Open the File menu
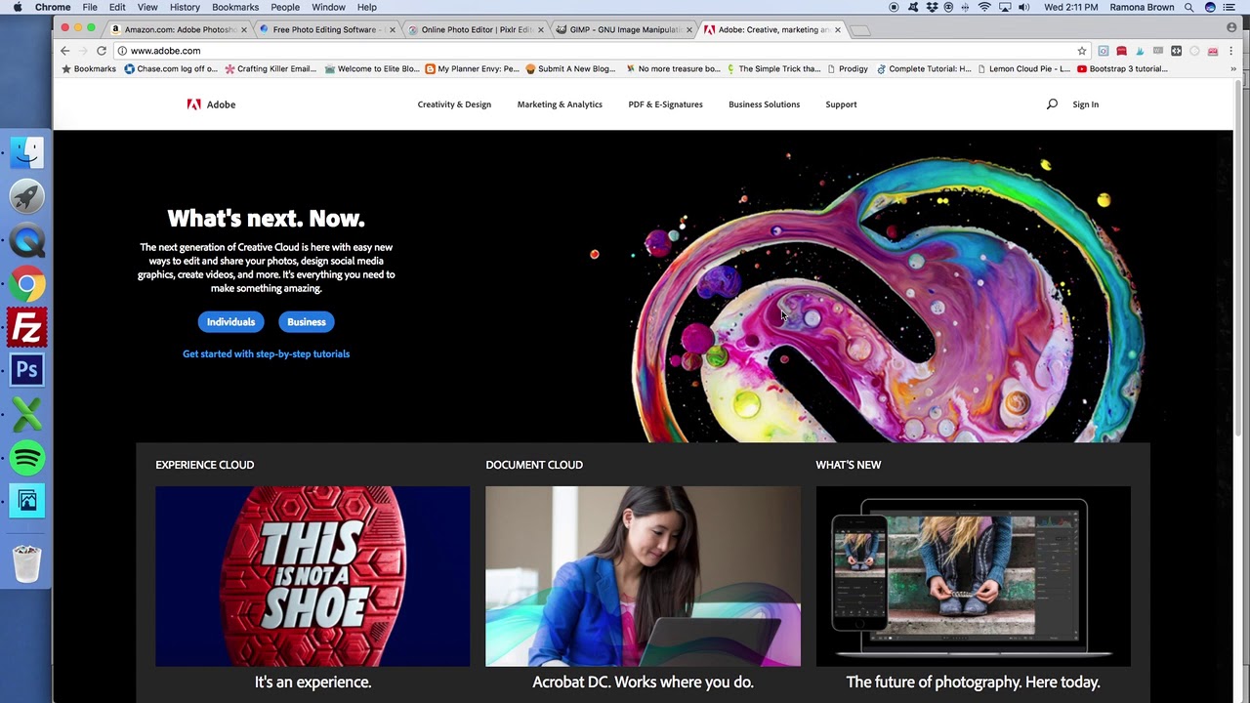The image size is (1250, 703). (x=90, y=7)
